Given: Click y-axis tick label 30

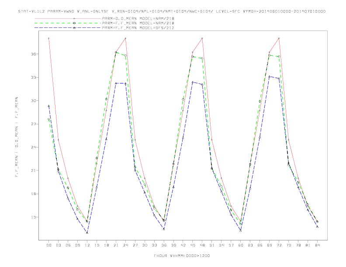Looking at the screenshot, I should click(x=34, y=101).
